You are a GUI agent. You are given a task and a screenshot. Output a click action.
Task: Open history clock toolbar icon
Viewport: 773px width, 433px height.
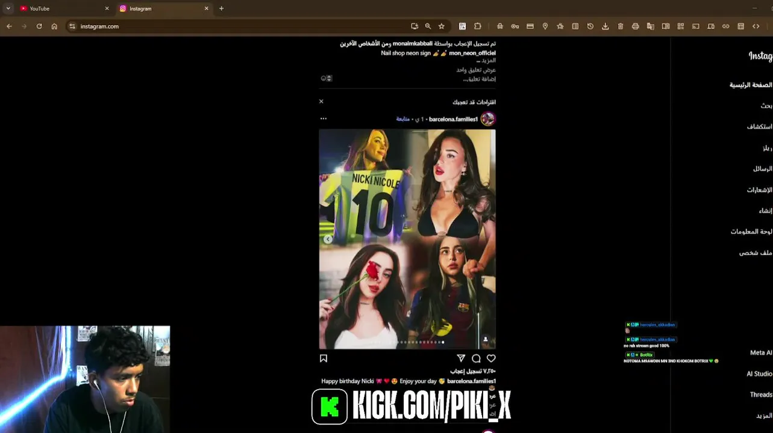[590, 26]
